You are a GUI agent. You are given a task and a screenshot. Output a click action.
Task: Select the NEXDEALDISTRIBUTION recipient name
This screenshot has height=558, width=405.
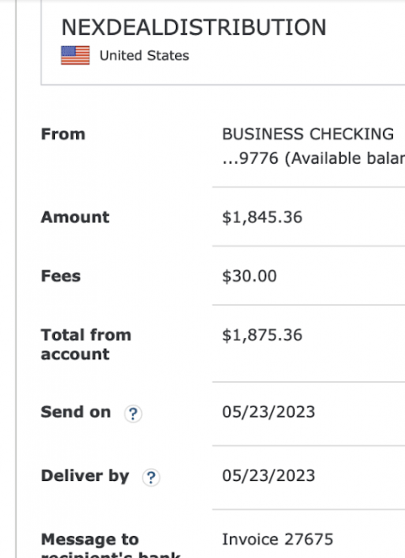pos(194,28)
